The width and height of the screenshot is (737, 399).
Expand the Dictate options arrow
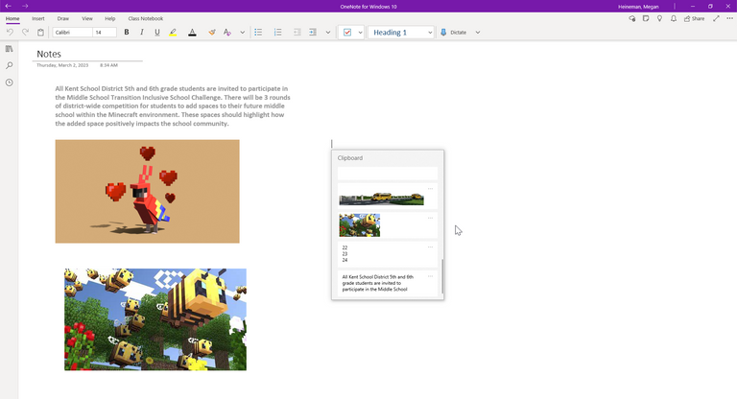point(478,32)
